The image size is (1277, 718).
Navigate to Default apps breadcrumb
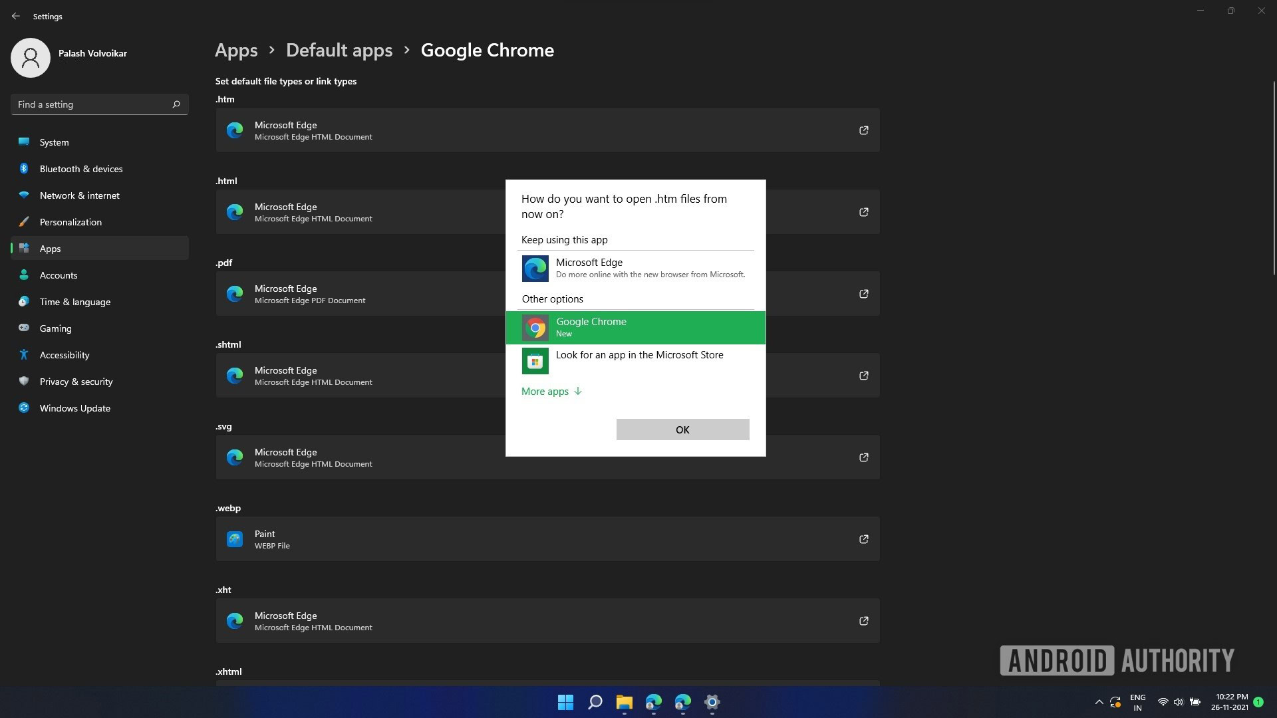[x=339, y=51]
